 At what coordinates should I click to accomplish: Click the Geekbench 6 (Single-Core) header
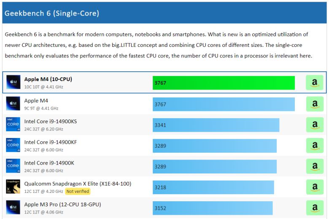[52, 13]
